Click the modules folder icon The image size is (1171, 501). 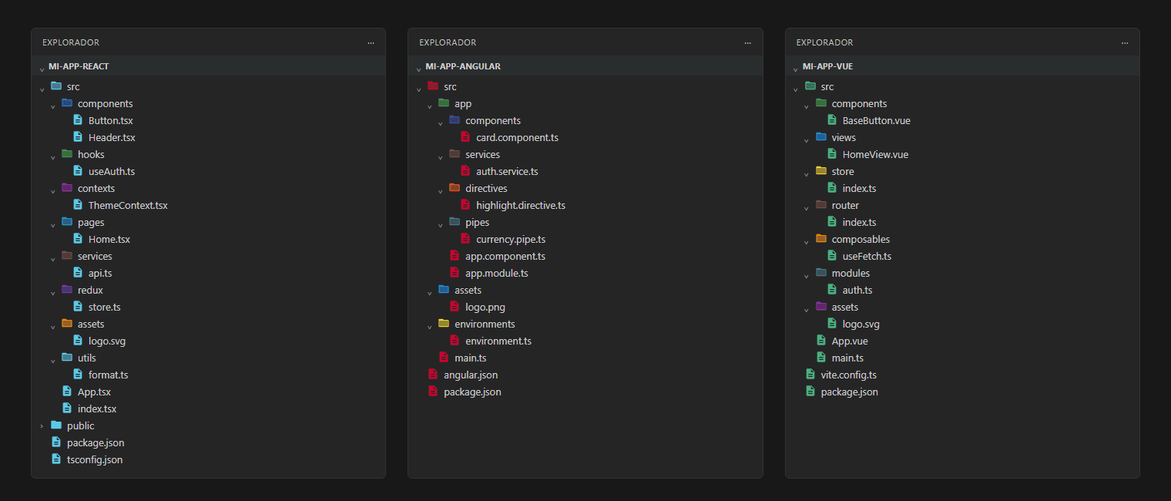coord(821,273)
